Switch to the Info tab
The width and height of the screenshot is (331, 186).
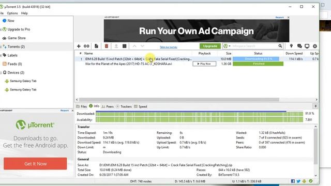pos(94,106)
